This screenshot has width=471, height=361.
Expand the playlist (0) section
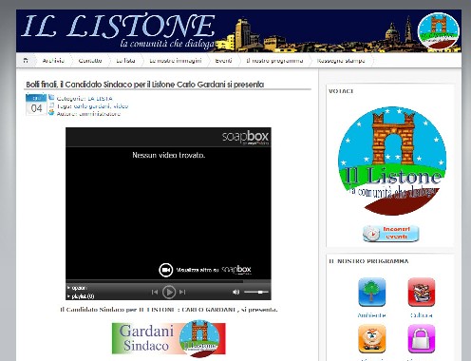click(x=81, y=296)
